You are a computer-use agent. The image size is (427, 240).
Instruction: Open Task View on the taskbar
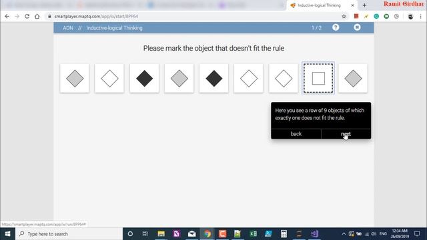pyautogui.click(x=145, y=234)
